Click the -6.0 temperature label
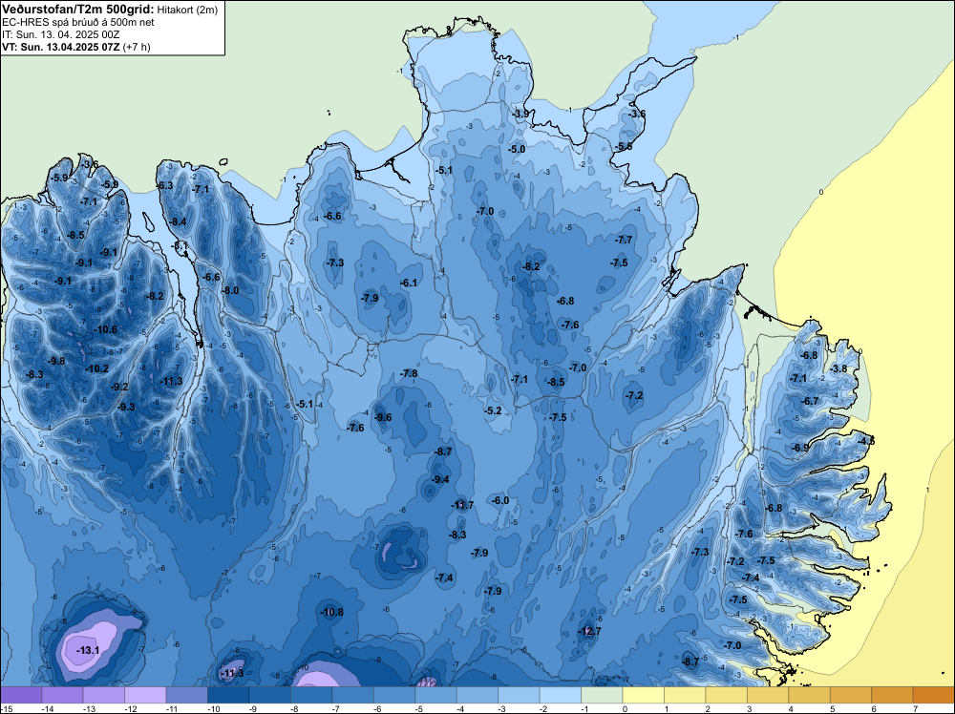Image resolution: width=955 pixels, height=714 pixels. tap(500, 500)
